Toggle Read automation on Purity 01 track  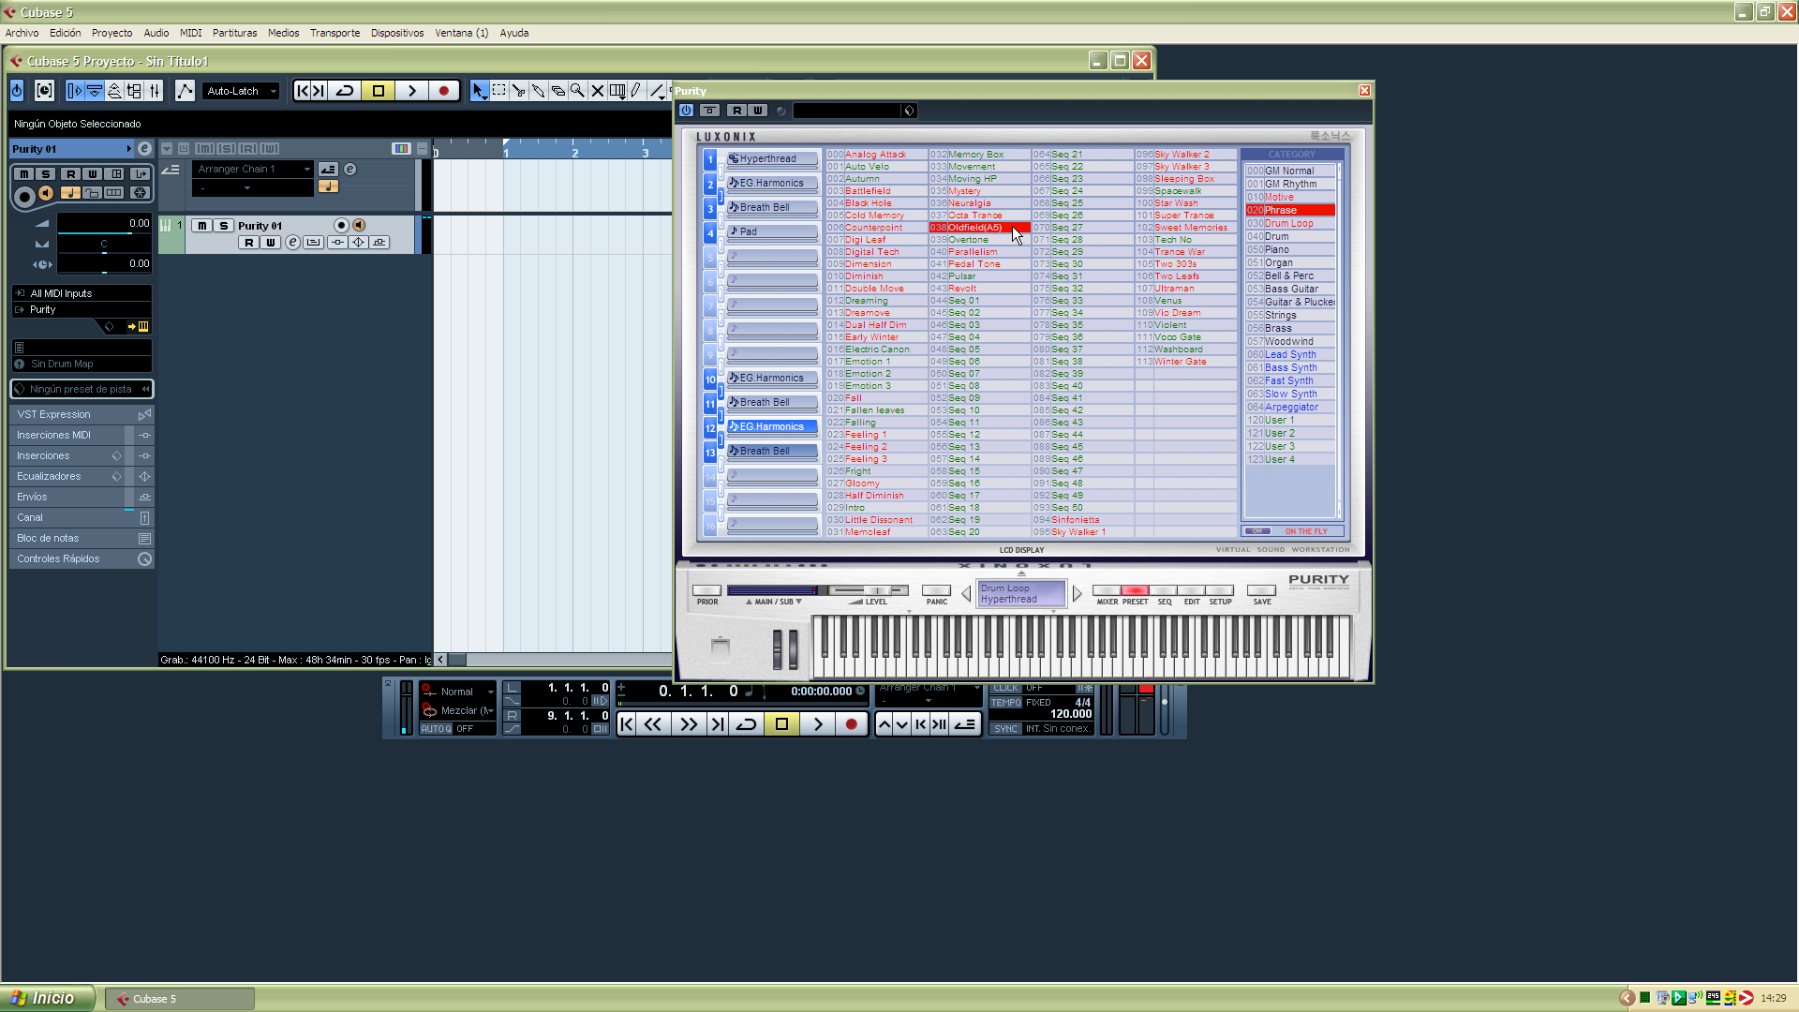(248, 243)
